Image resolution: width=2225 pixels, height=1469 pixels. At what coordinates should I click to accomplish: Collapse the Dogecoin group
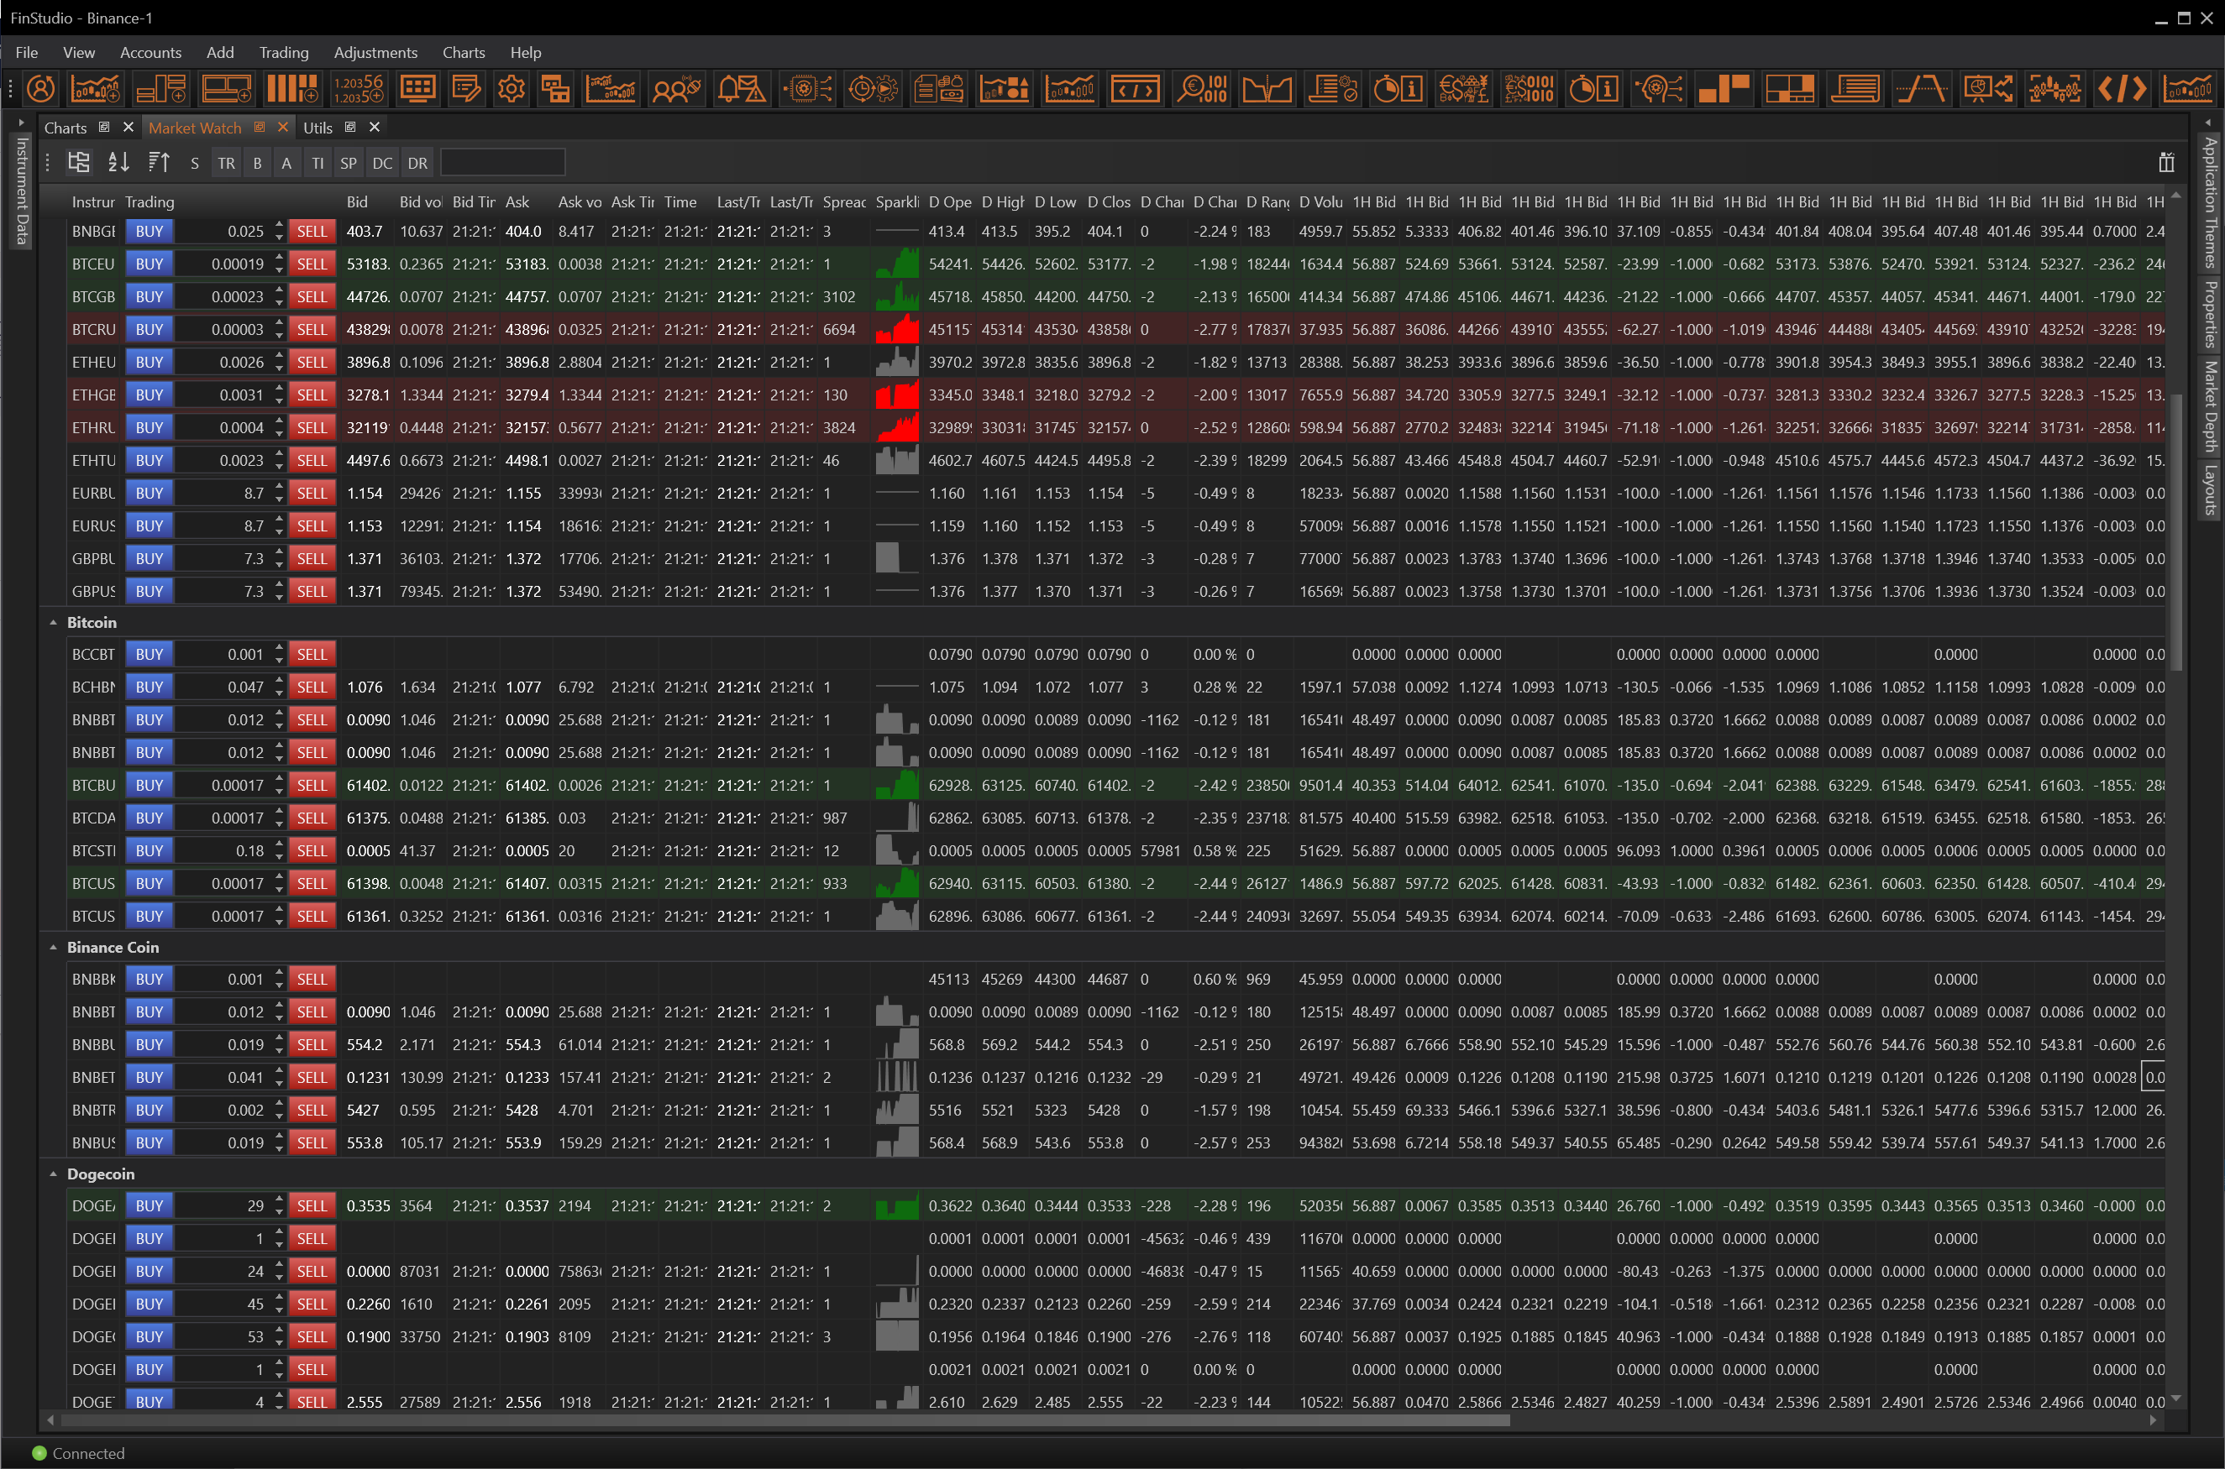pyautogui.click(x=54, y=1174)
